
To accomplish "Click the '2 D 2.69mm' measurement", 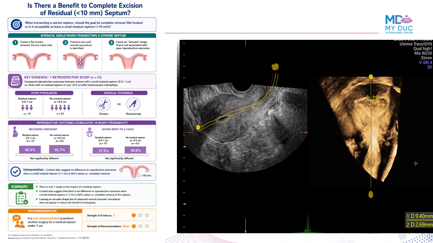I will tap(419, 224).
